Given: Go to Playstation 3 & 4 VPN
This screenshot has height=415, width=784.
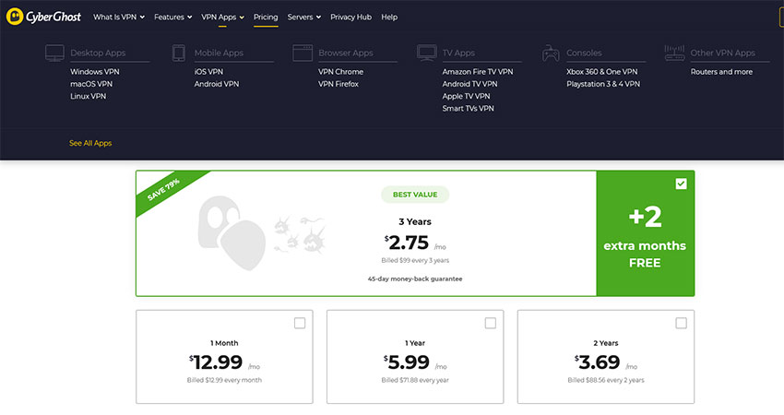Looking at the screenshot, I should [x=603, y=84].
